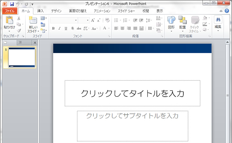
Task: Click the Save icon in quick access toolbar
Action: tap(12, 4)
